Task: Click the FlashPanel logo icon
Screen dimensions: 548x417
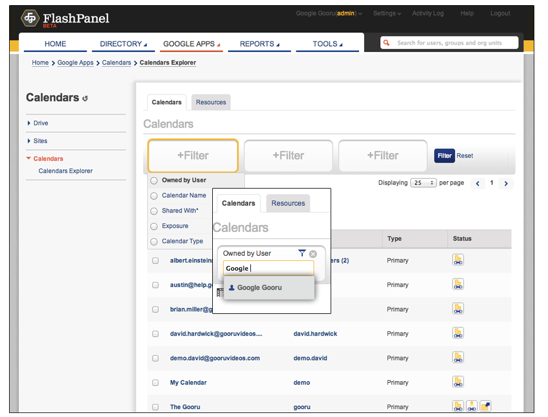Action: click(x=30, y=19)
